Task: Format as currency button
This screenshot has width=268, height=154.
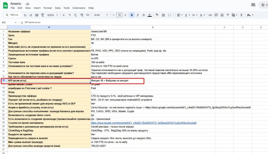Action: pyautogui.click(x=64, y=15)
